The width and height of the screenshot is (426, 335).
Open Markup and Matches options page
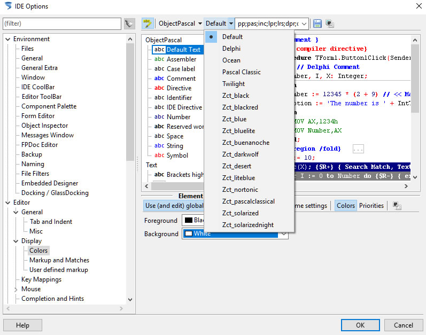tap(59, 260)
